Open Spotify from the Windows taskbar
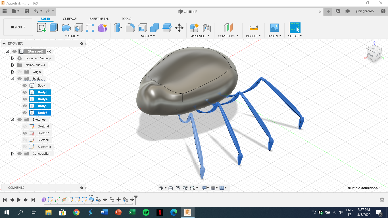The image size is (388, 218). 146,212
